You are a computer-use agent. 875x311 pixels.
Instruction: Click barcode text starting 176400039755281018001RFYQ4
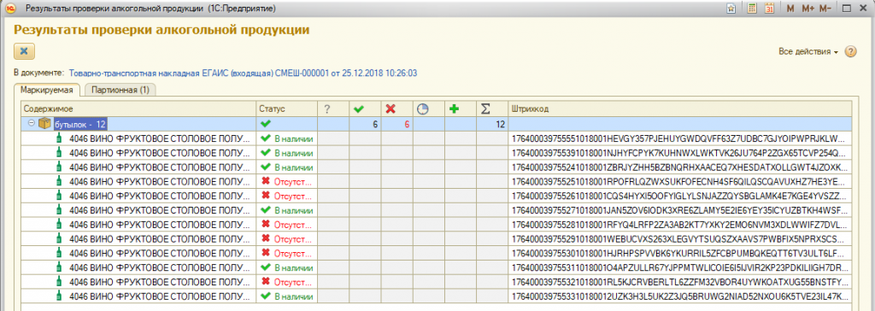679,225
